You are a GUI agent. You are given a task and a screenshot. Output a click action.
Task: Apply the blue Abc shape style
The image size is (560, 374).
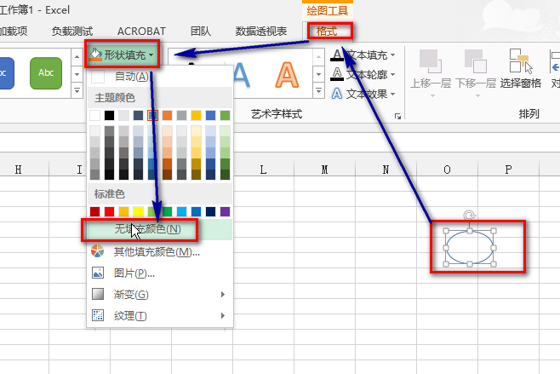[x=5, y=73]
